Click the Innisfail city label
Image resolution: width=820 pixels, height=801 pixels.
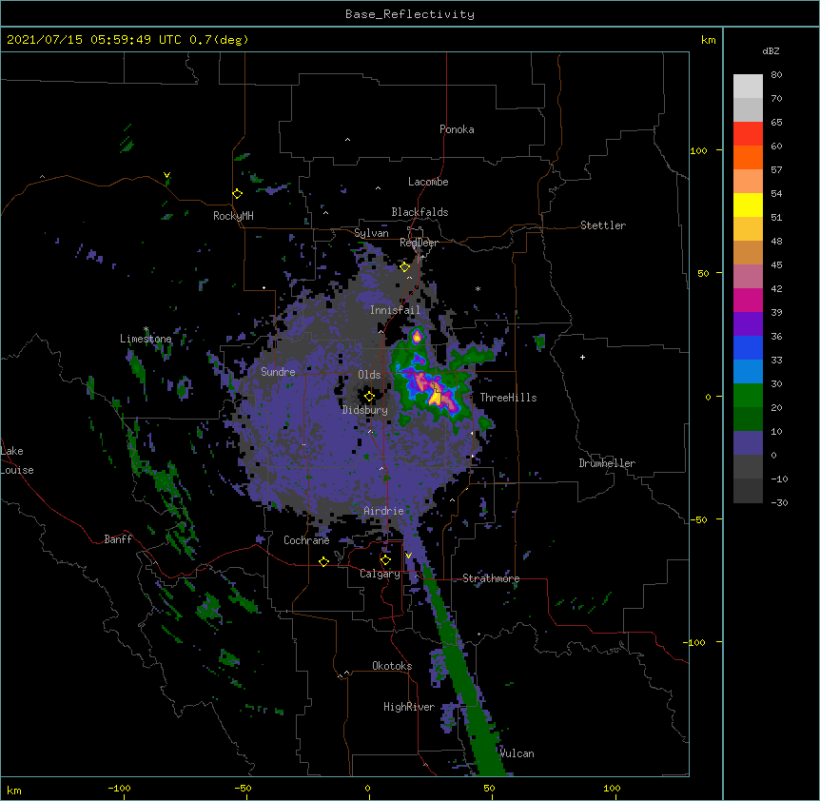tap(395, 310)
